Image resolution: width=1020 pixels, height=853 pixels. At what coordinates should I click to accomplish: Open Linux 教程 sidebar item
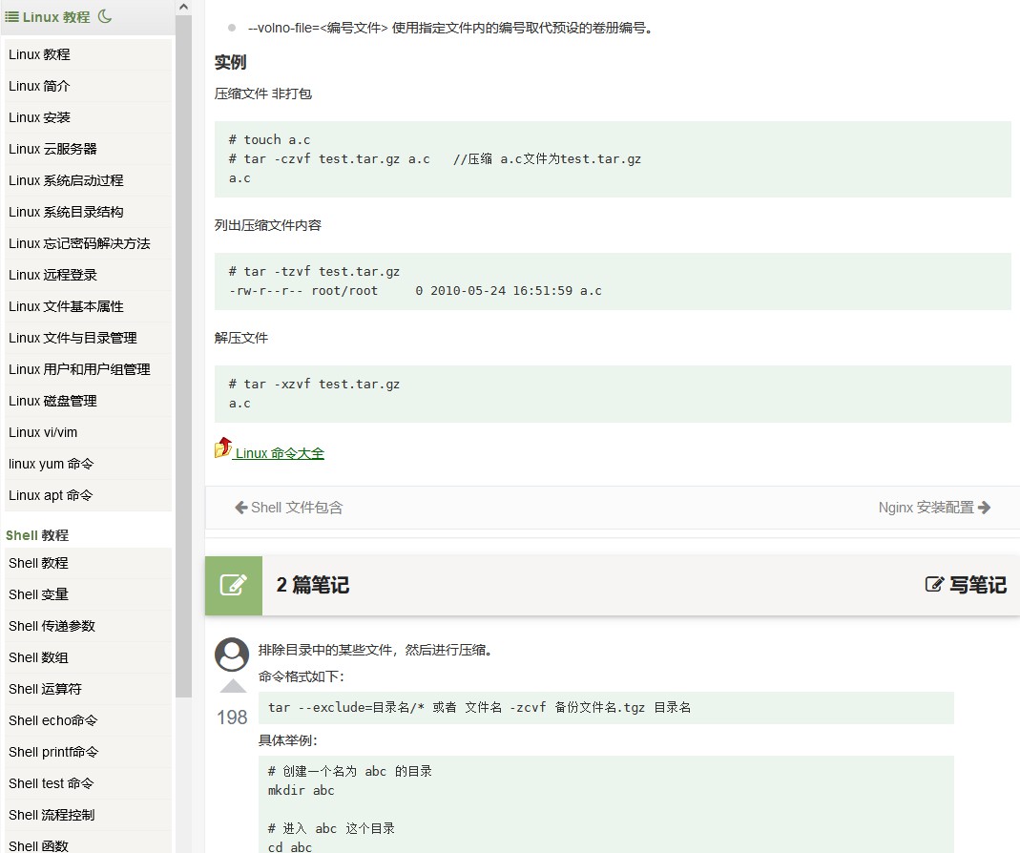(x=89, y=54)
